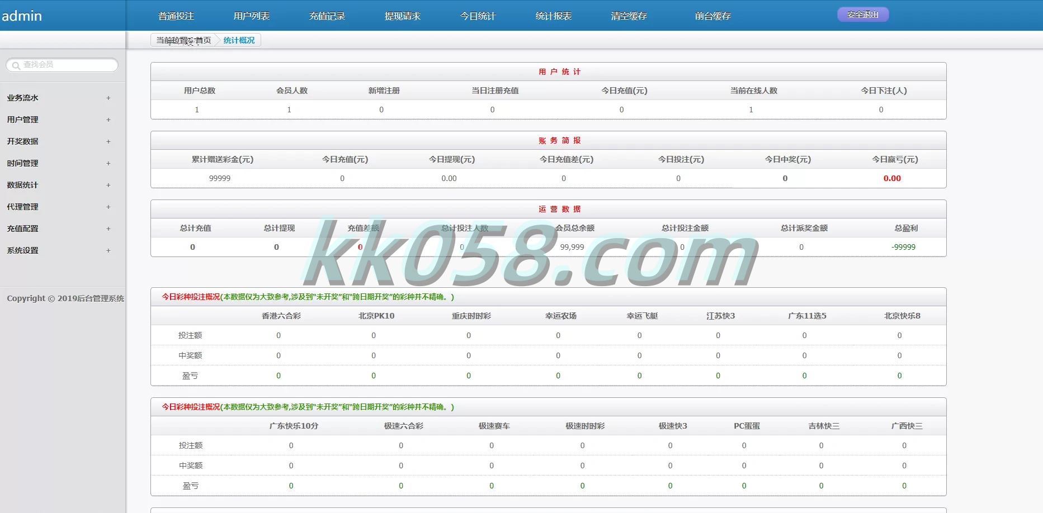Image resolution: width=1043 pixels, height=513 pixels.
Task: Click the 今日赢亏 value 0.00
Action: click(892, 178)
